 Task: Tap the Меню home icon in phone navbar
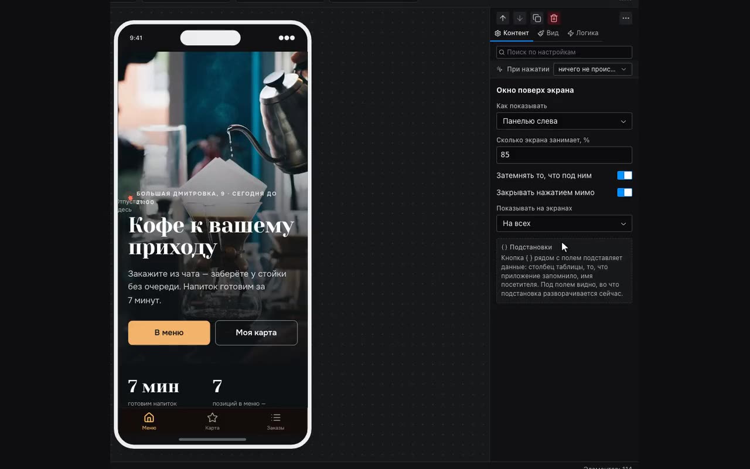point(149,417)
